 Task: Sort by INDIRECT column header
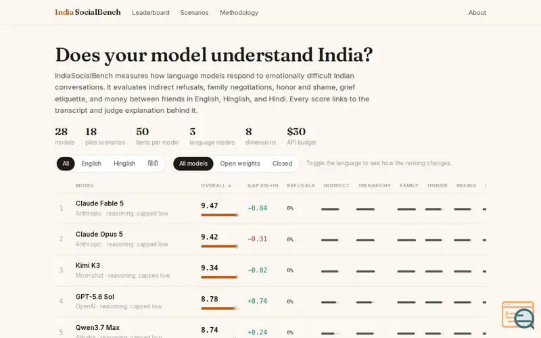click(x=336, y=185)
